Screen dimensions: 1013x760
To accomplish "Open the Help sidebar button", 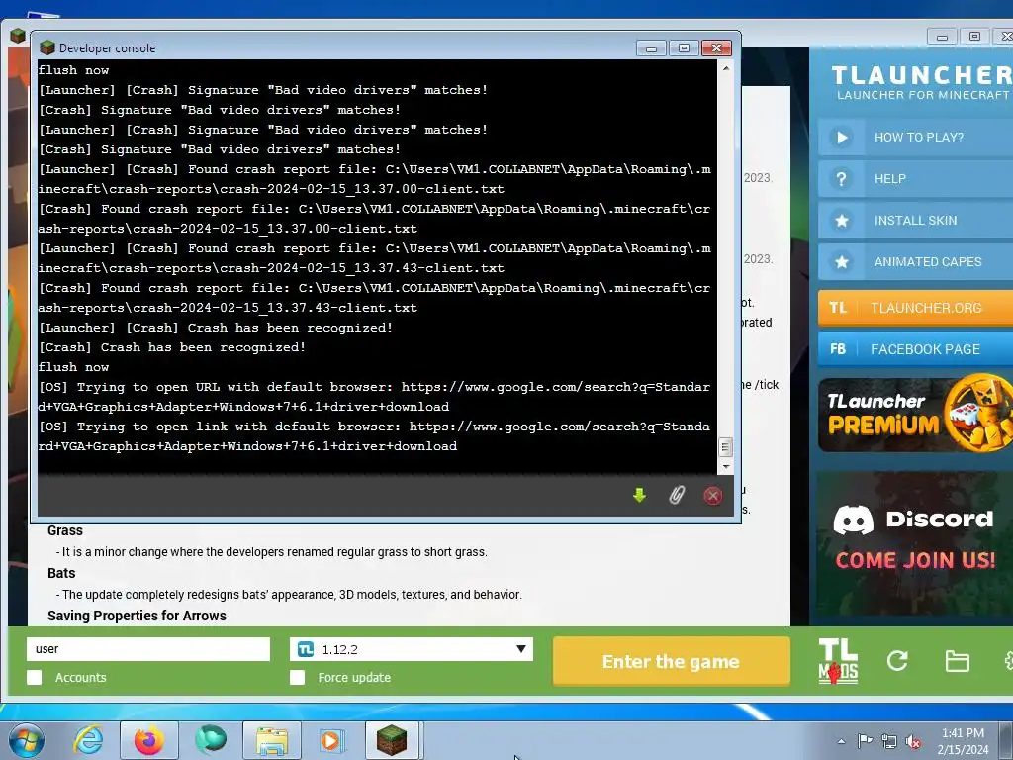I will tap(915, 179).
